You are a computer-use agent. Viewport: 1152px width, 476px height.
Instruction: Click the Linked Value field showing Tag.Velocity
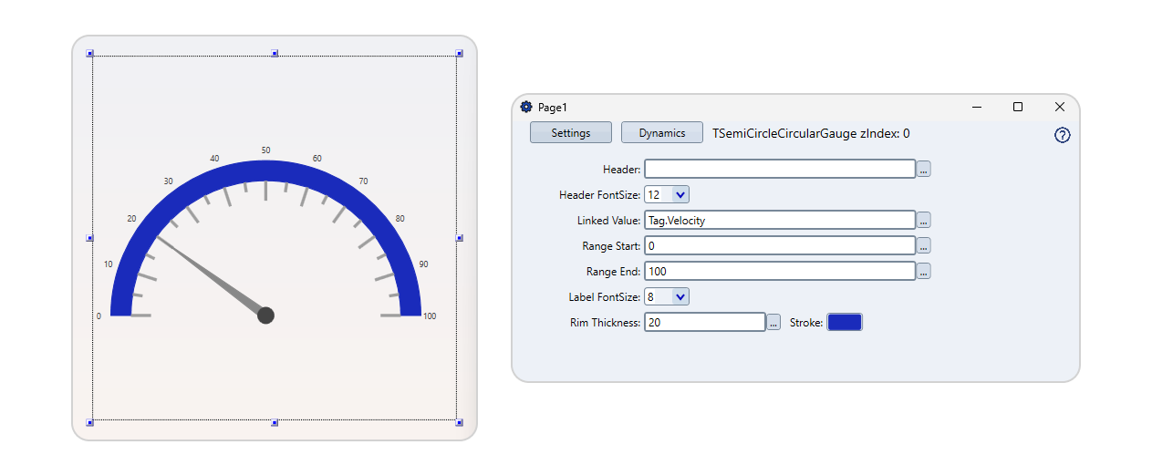tap(780, 220)
